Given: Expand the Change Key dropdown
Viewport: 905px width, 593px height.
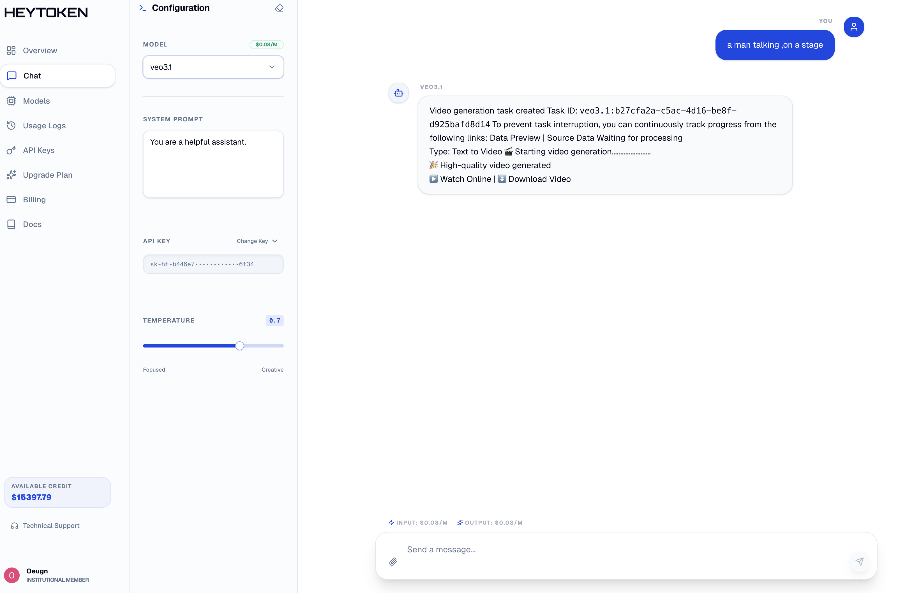Looking at the screenshot, I should click(x=257, y=241).
